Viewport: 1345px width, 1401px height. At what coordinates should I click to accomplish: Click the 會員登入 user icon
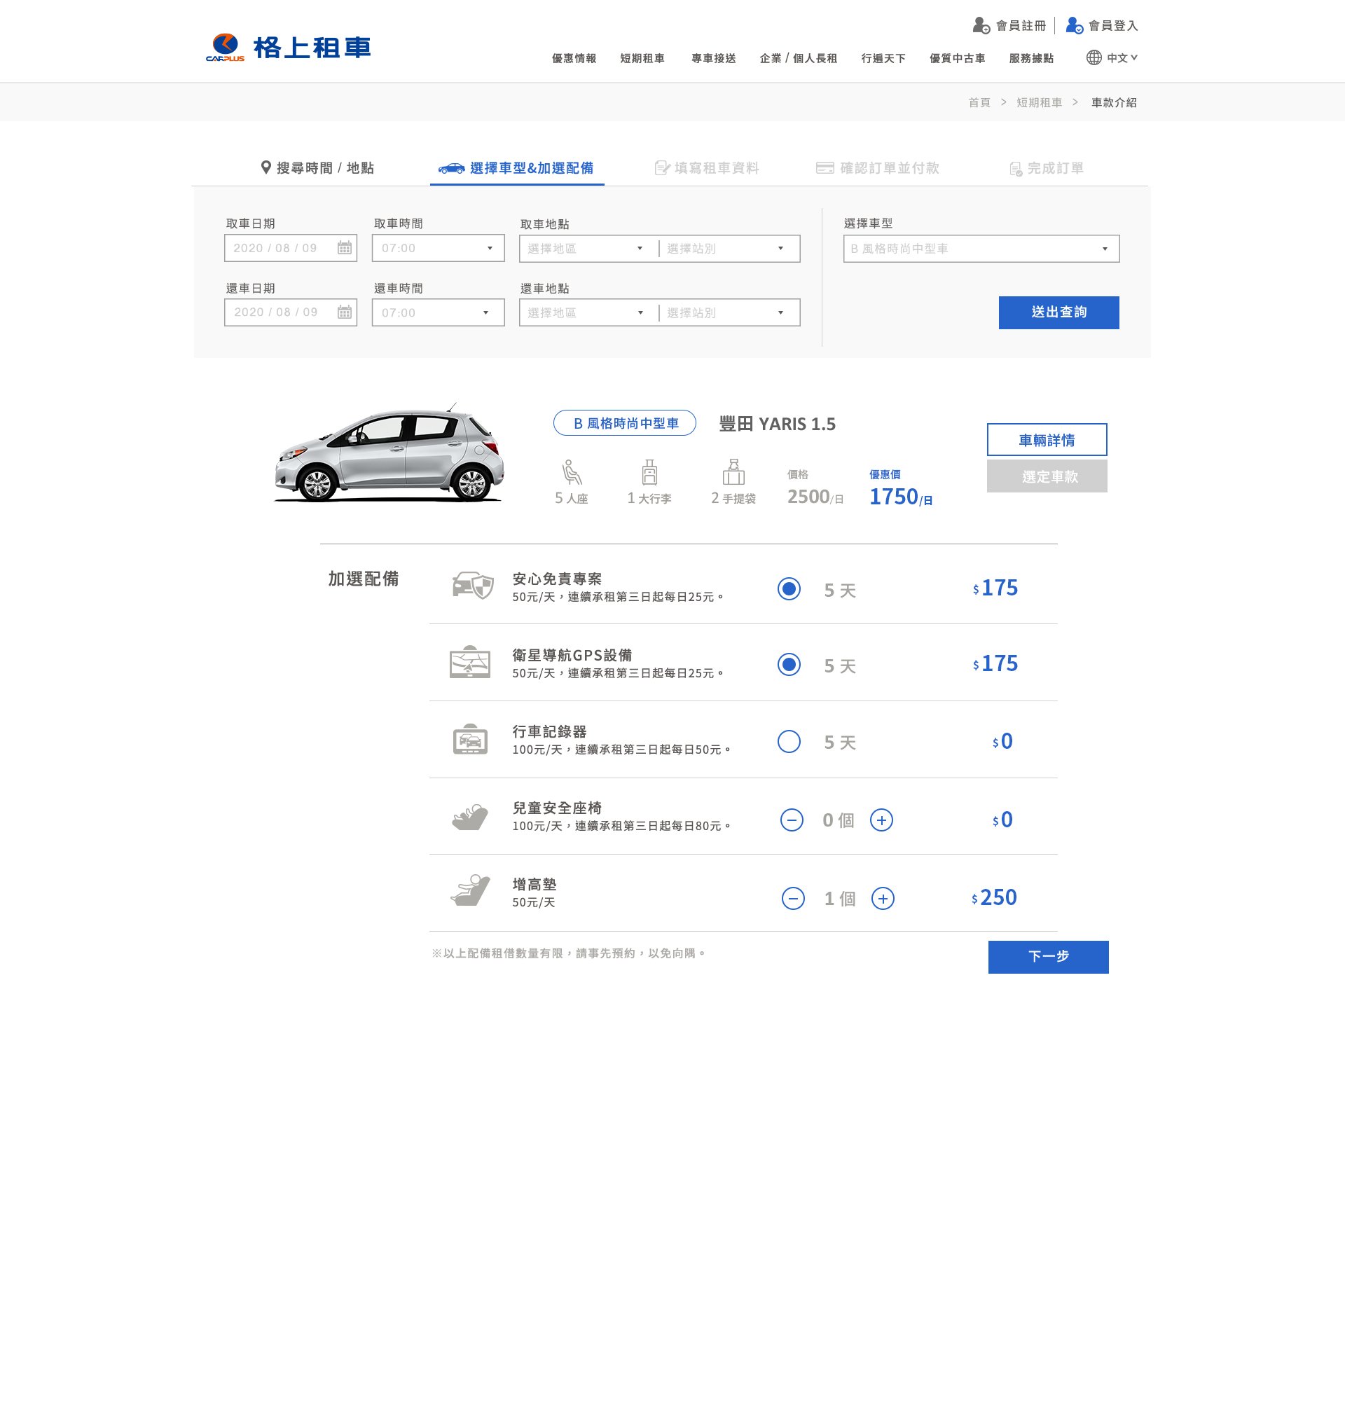coord(1074,26)
